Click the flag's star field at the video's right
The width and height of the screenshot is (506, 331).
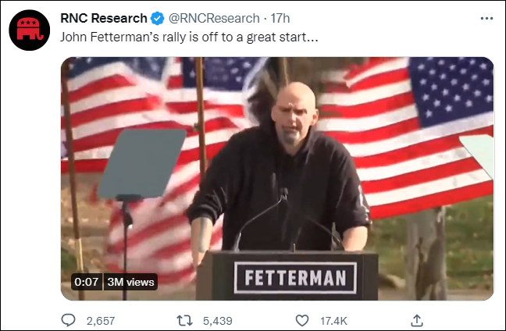coord(452,91)
